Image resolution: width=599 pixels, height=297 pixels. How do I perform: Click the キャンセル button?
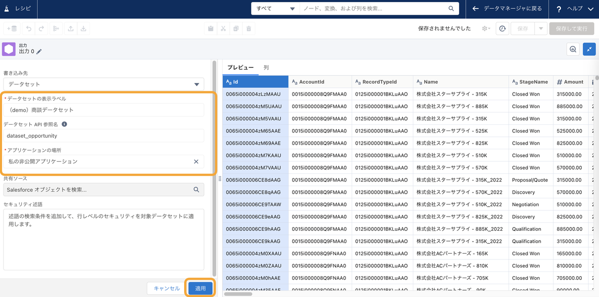[166, 288]
